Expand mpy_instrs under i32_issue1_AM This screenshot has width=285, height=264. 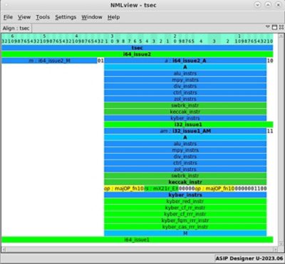(x=185, y=150)
